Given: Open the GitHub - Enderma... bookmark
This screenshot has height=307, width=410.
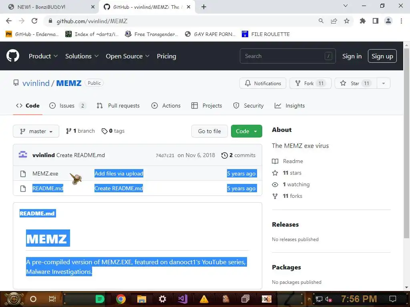Looking at the screenshot, I should click(32, 34).
